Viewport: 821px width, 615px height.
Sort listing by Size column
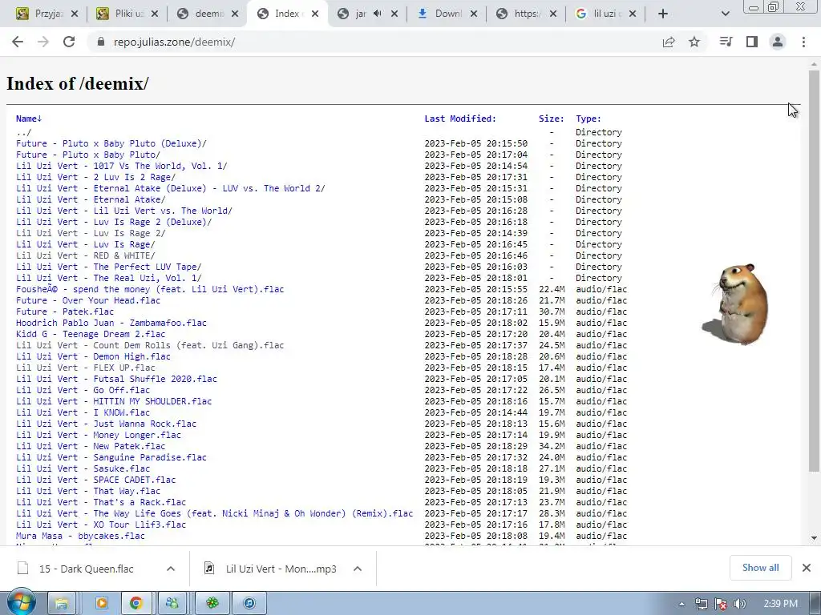pyautogui.click(x=552, y=119)
